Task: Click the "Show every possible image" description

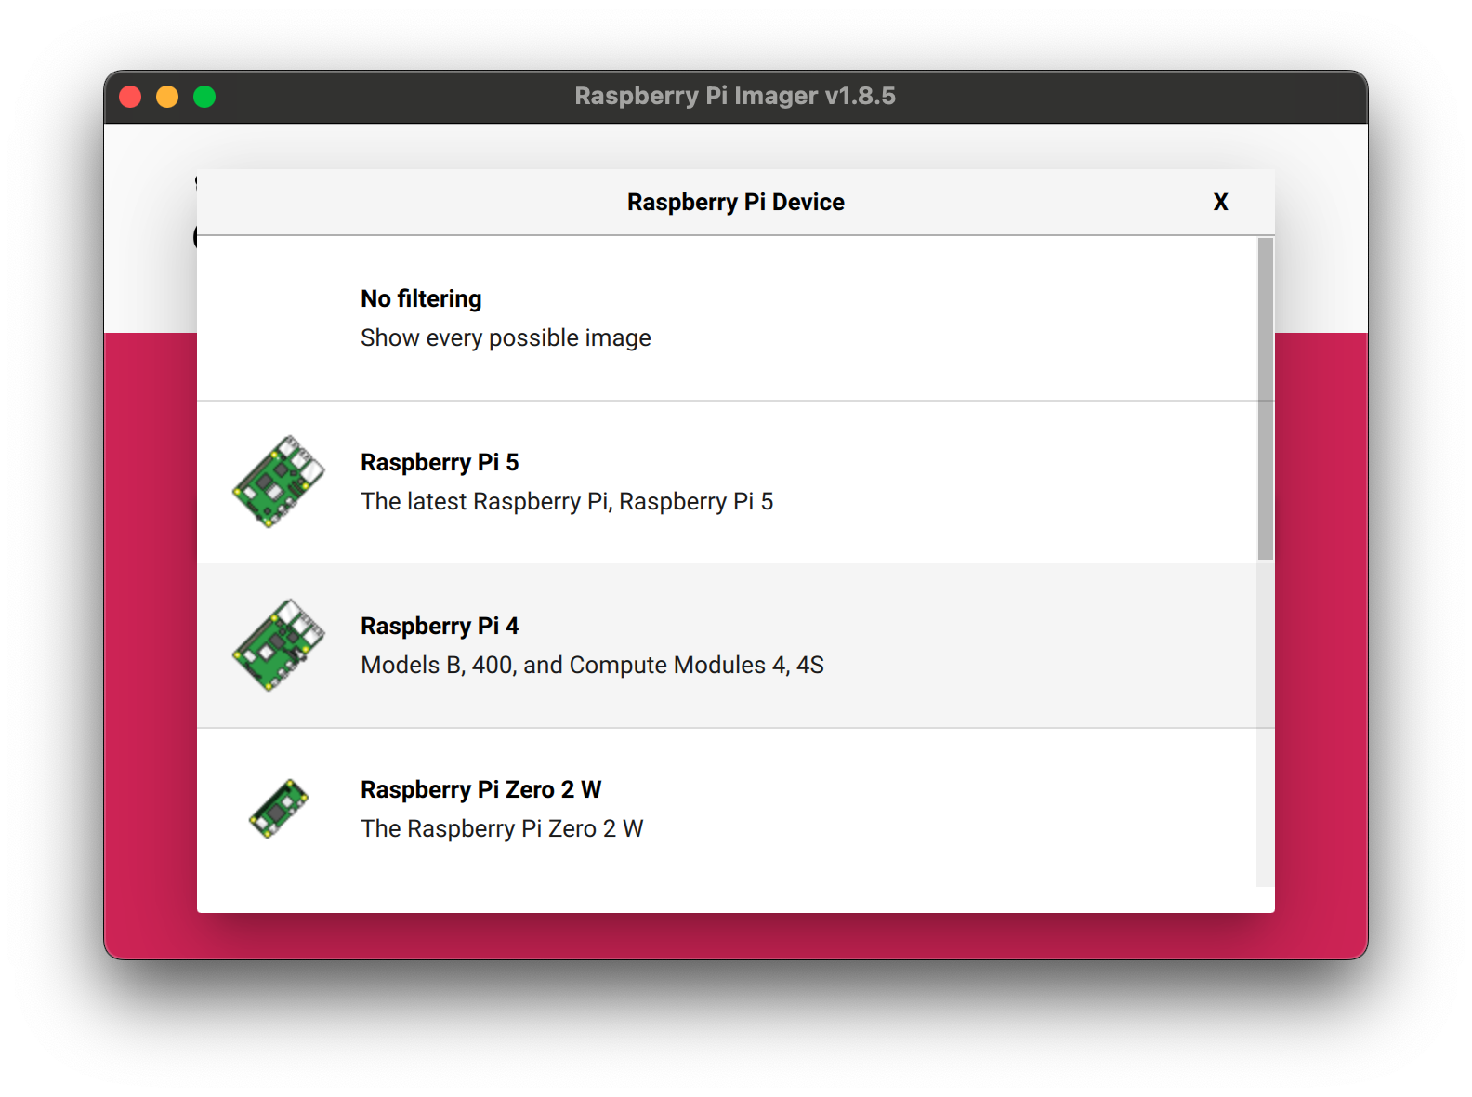Action: pos(506,338)
